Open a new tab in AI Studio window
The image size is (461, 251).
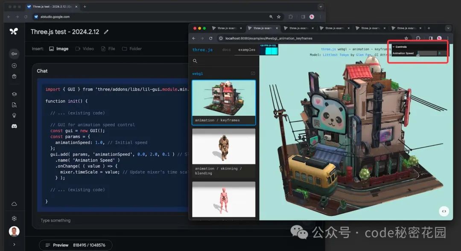pyautogui.click(x=85, y=6)
